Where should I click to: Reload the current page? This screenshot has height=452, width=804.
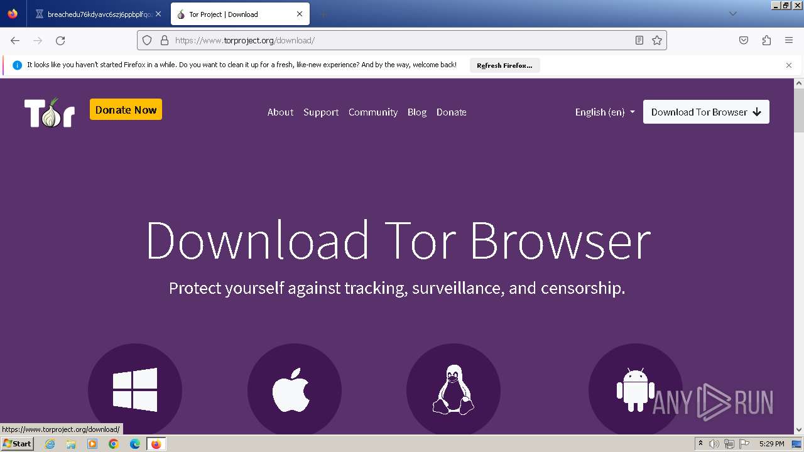pyautogui.click(x=60, y=40)
